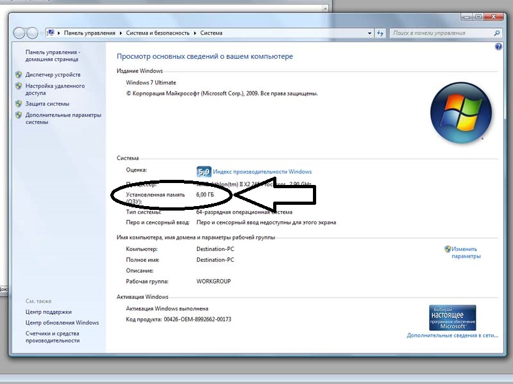Click Изменить параметры link
The height and width of the screenshot is (384, 513).
tap(466, 253)
